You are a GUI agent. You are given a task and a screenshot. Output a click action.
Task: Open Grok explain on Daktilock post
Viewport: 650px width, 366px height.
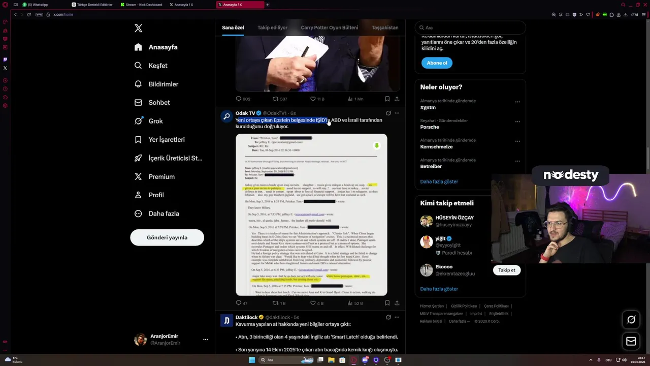tap(388, 317)
